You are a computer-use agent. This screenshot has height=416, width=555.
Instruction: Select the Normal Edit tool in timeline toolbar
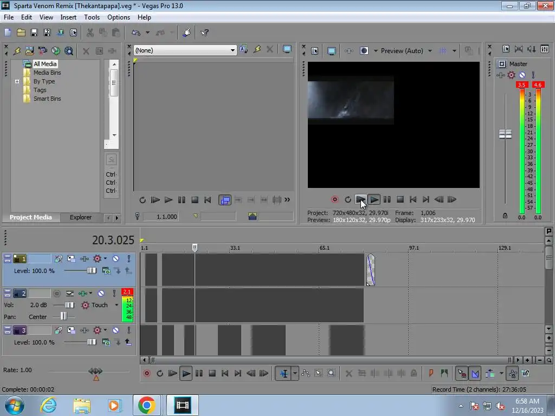coord(284,373)
